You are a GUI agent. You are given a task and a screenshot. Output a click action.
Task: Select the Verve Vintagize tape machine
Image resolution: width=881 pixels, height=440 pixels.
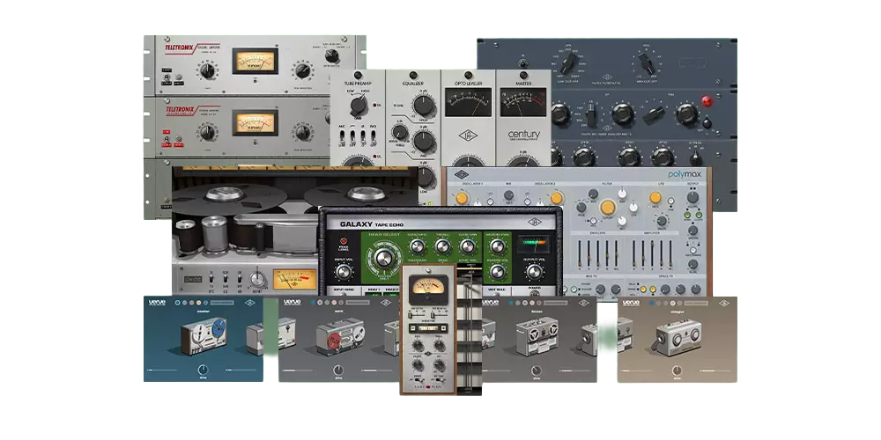click(677, 339)
